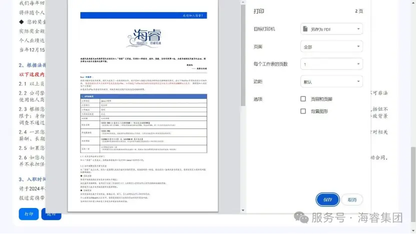Click the 保存 button
Viewport: 416px width, 234px height.
[327, 199]
